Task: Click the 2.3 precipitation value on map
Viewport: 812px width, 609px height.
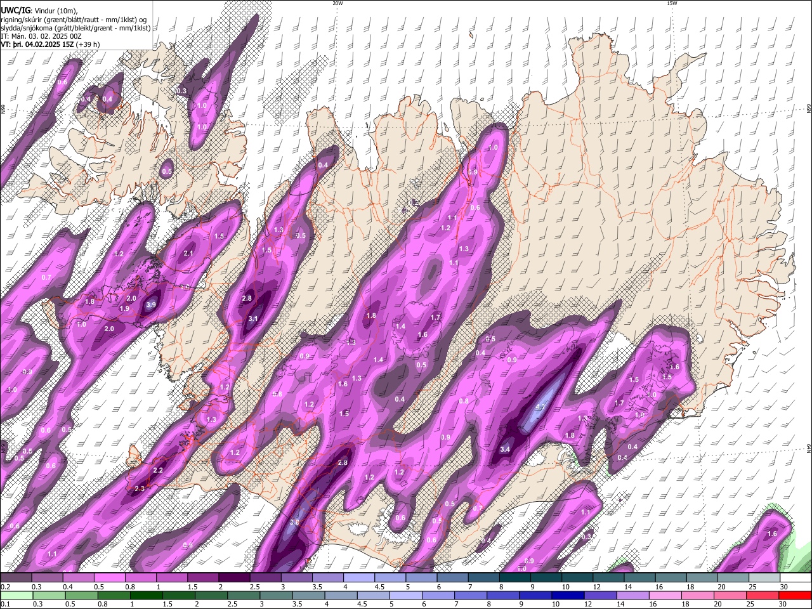Action: point(140,488)
